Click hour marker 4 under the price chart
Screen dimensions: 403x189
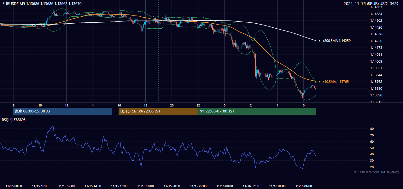(x=277, y=105)
